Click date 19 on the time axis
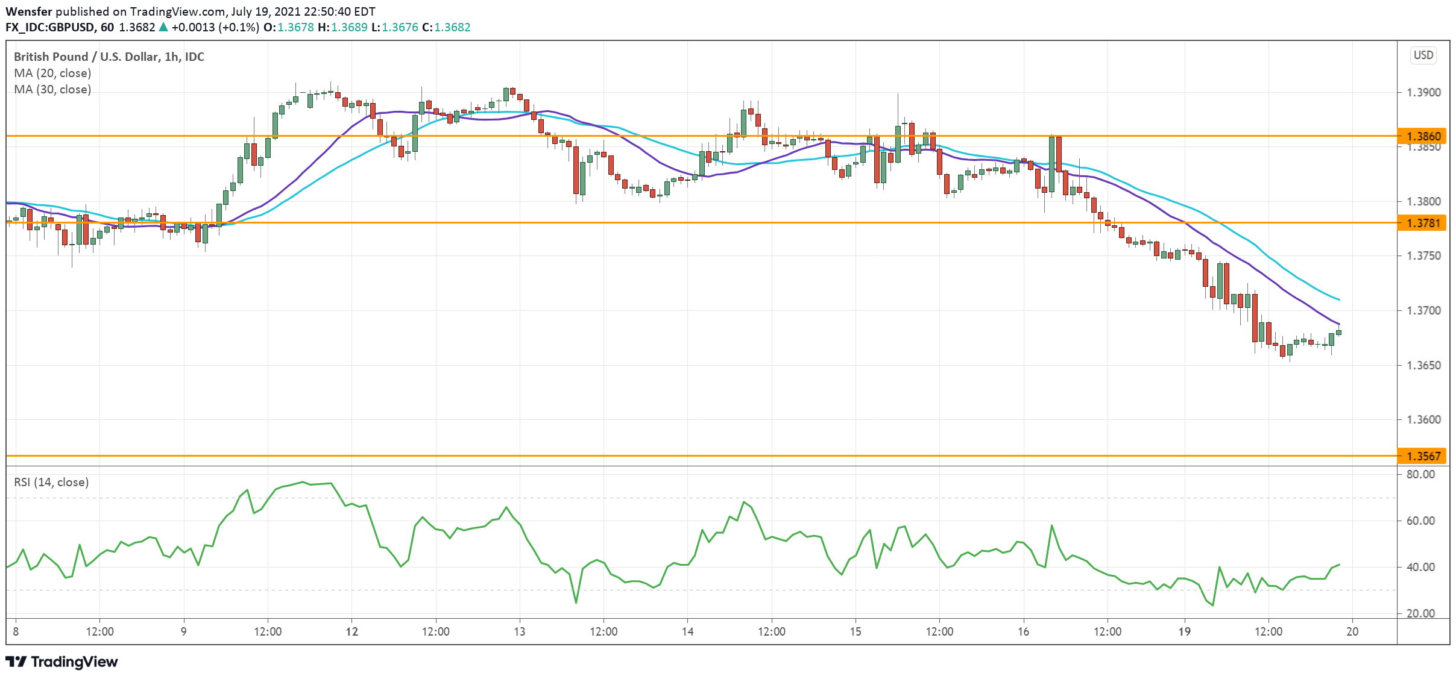The image size is (1456, 679). tap(1185, 631)
